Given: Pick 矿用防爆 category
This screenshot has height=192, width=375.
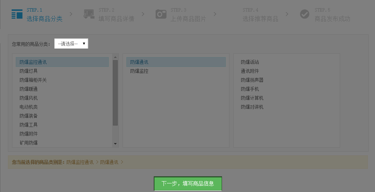Looking at the screenshot, I should click(x=28, y=143).
